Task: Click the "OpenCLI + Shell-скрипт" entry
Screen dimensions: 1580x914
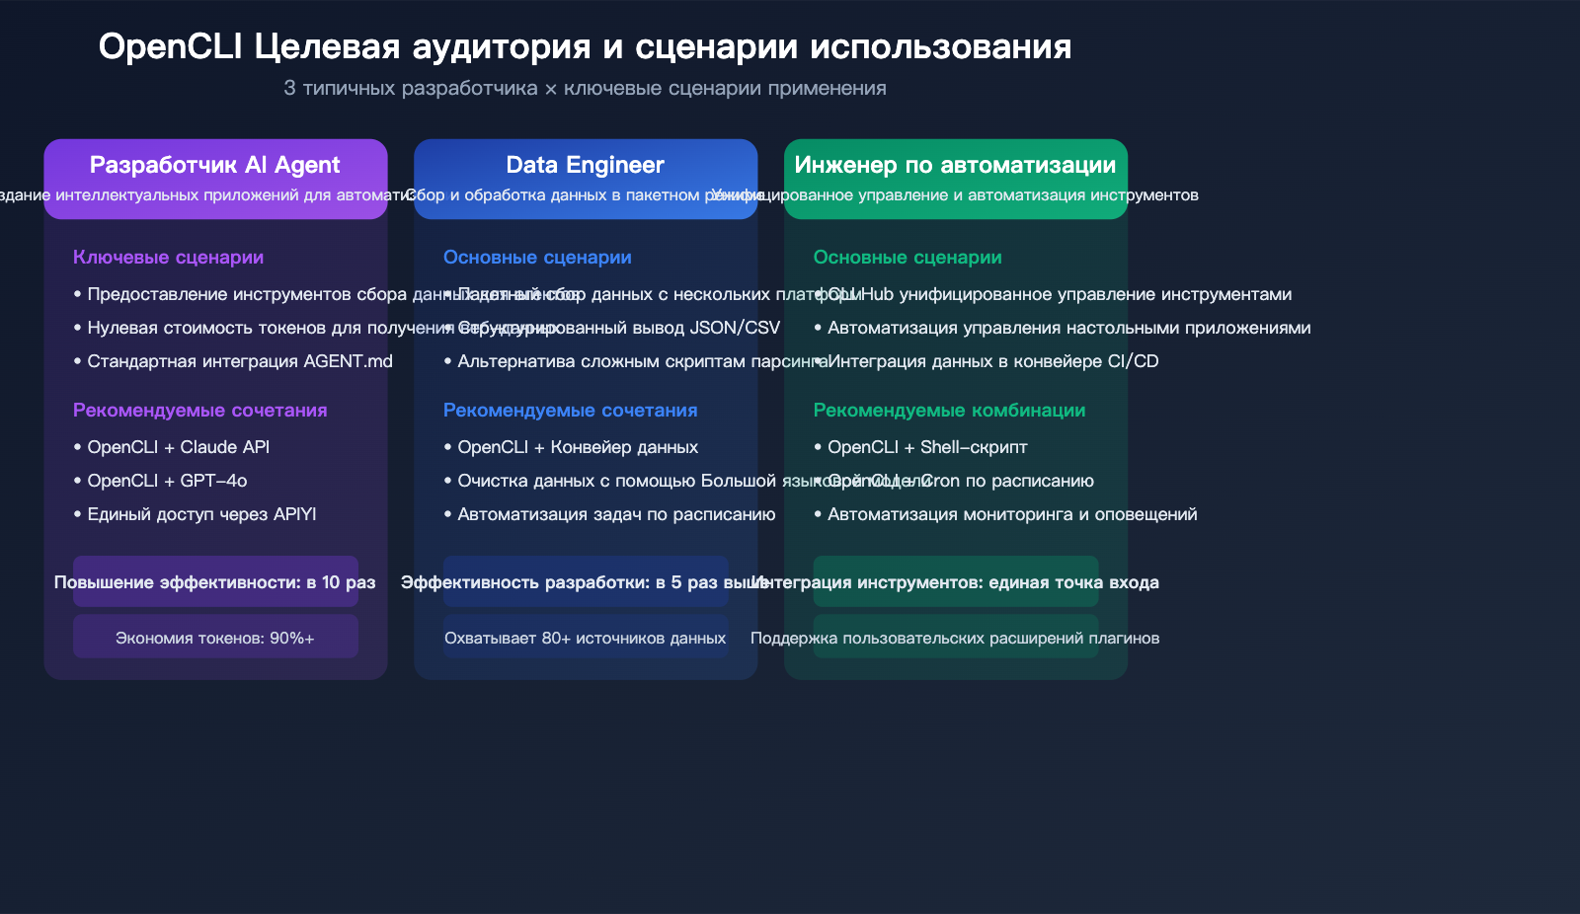Action: 925,446
